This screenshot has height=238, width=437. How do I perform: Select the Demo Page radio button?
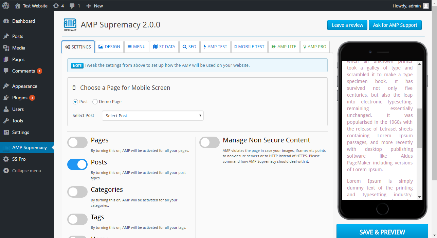click(x=95, y=101)
